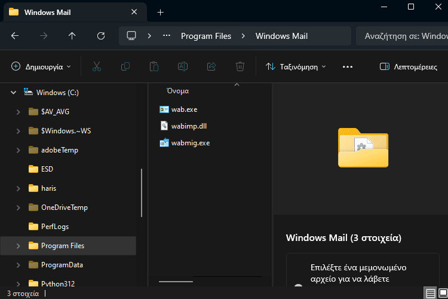
Task: Expand the $Windows.~WS folder node
Action: point(19,131)
